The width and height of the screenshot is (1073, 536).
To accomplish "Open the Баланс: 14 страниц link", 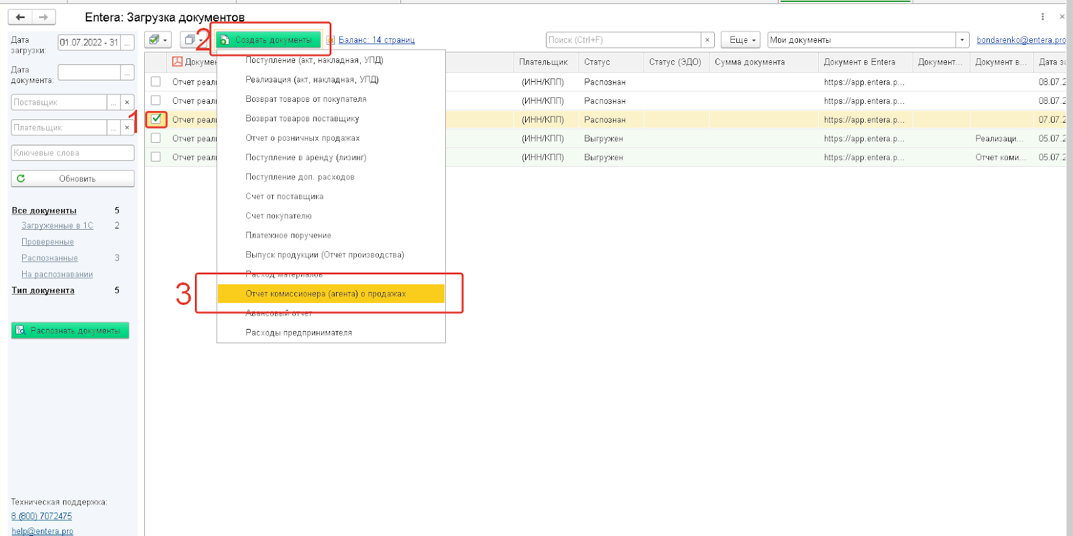I will click(376, 40).
